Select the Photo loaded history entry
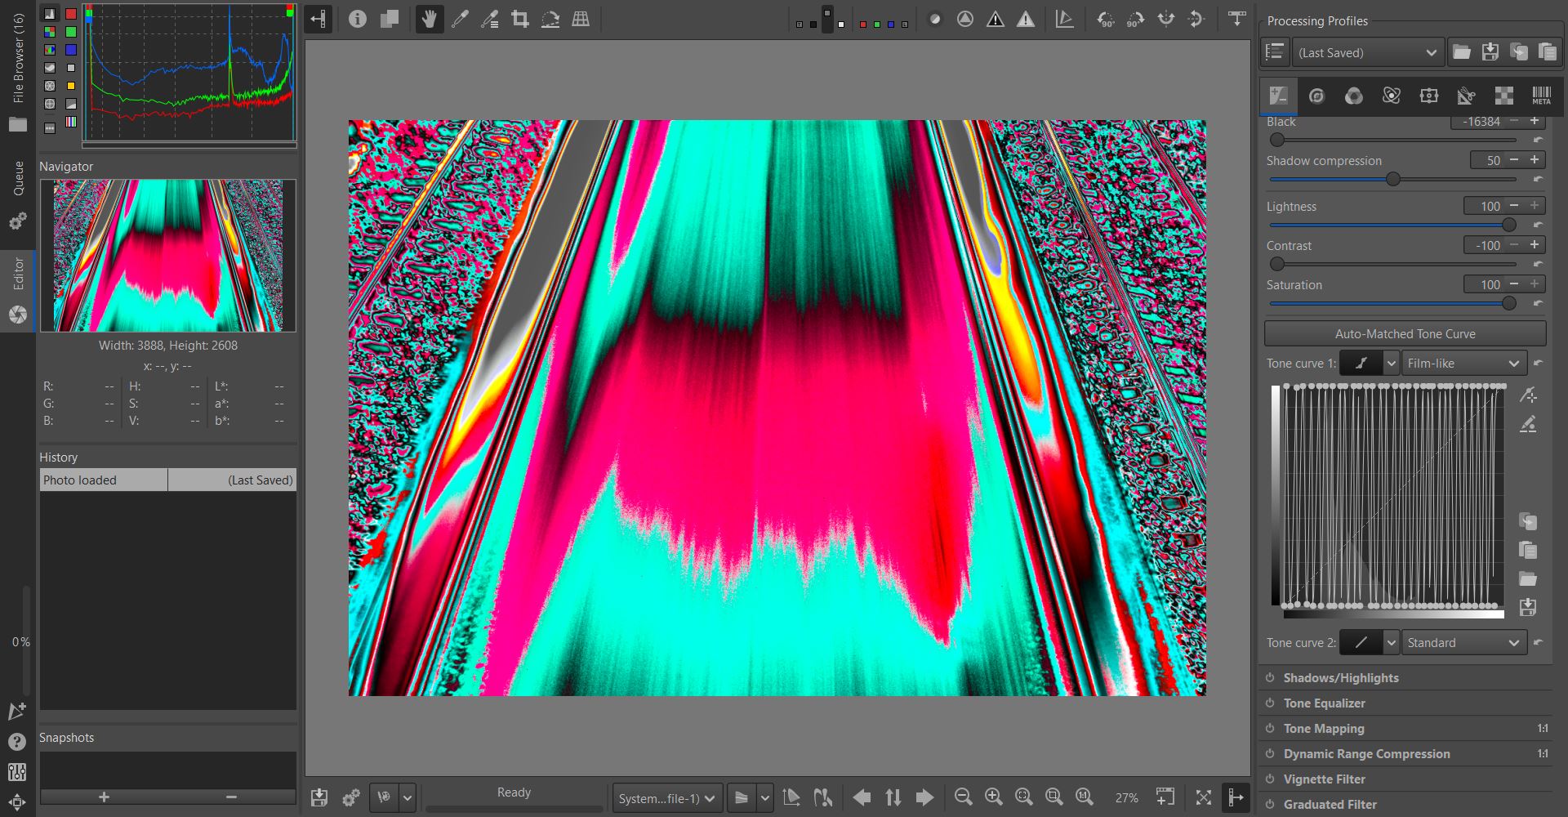1568x817 pixels. (168, 480)
